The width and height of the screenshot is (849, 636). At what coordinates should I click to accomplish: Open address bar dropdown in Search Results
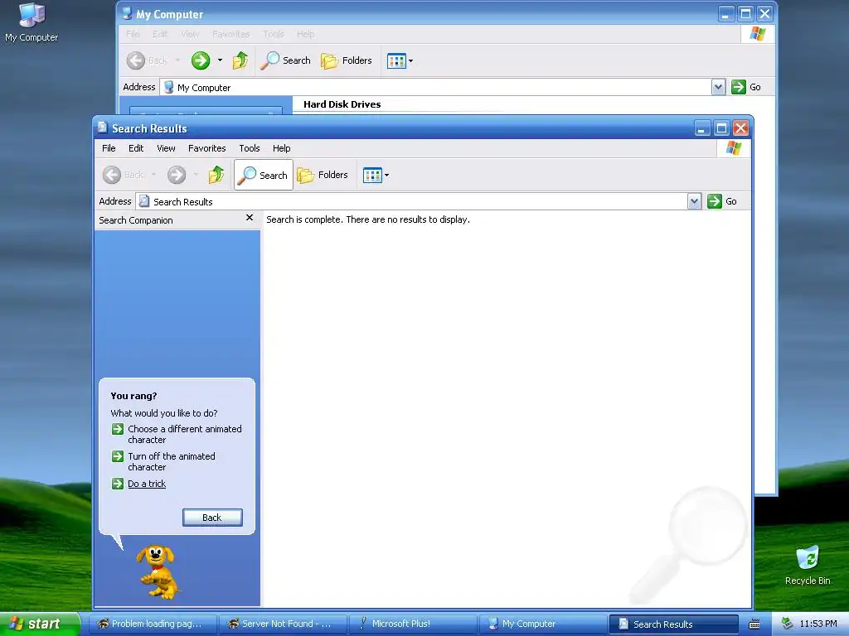[694, 201]
